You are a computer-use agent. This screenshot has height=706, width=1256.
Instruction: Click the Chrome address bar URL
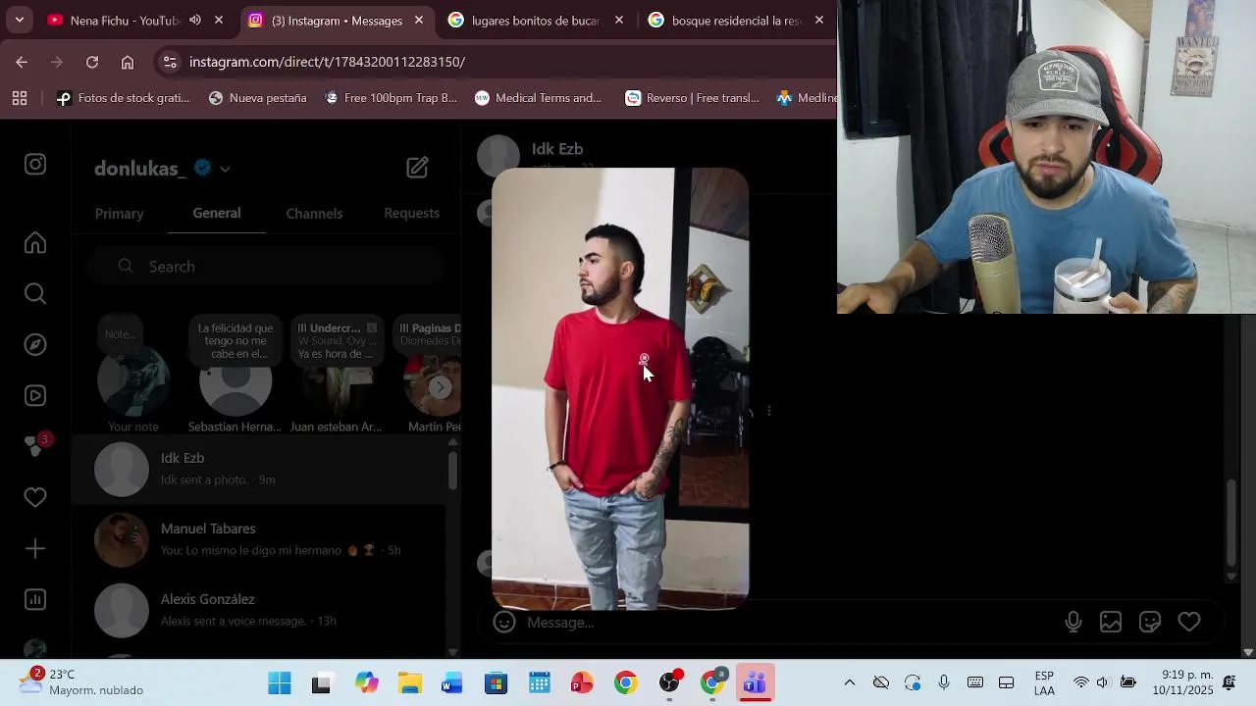[327, 62]
